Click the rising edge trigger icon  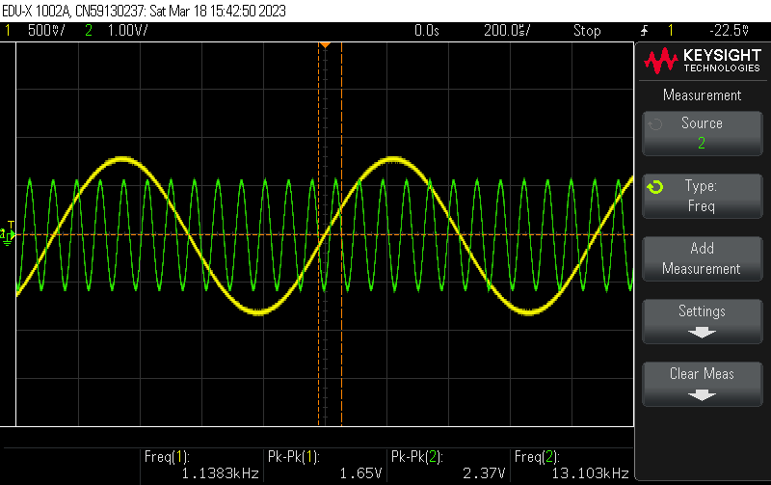644,31
